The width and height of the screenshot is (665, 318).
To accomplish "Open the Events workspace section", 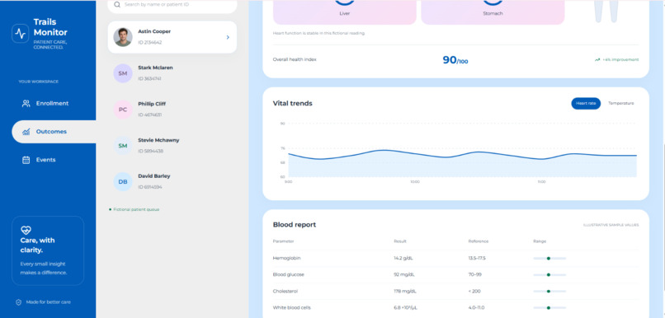I will [54, 160].
